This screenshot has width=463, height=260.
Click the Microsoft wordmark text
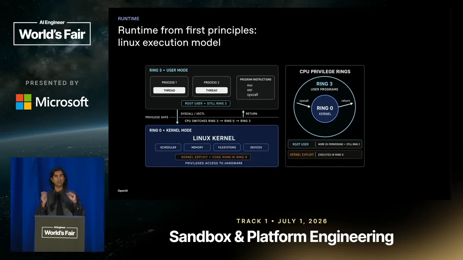(x=62, y=102)
